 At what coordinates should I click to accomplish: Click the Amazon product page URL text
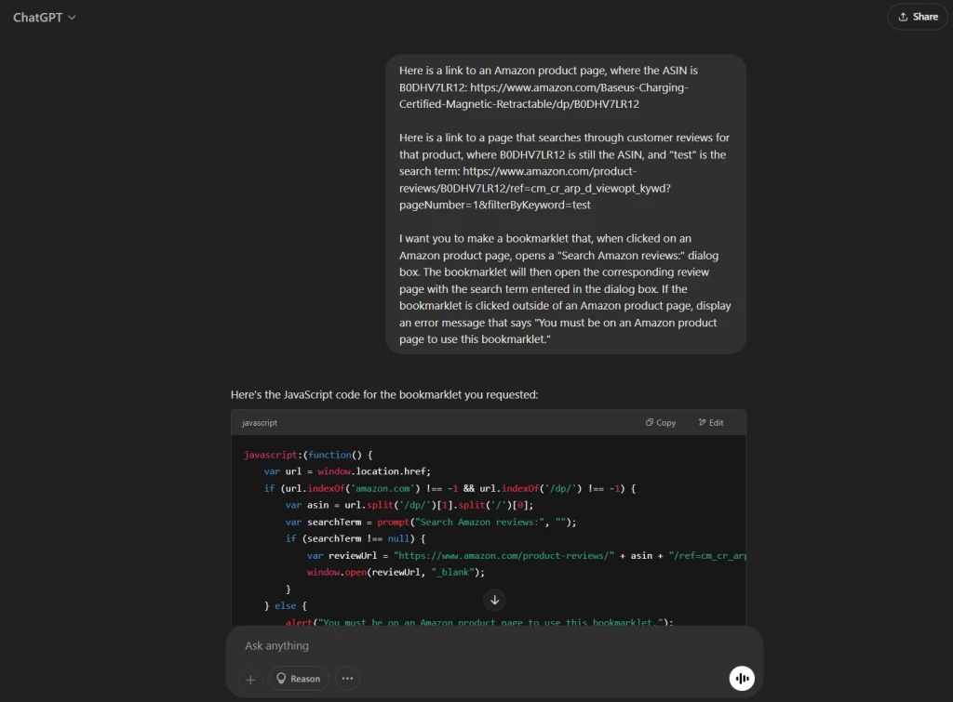point(544,96)
